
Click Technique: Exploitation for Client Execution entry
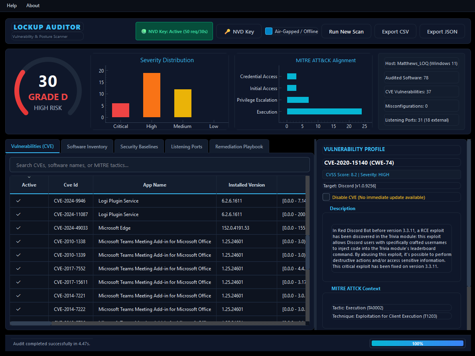(x=391, y=316)
